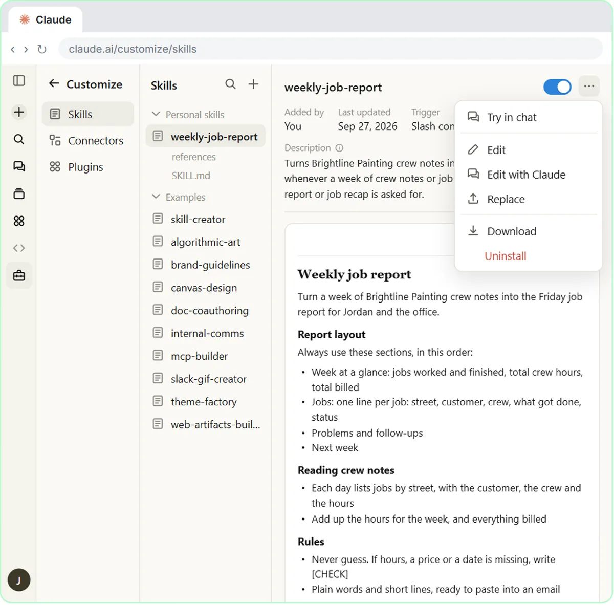Open Connectors in the Customize sidebar

[88, 140]
